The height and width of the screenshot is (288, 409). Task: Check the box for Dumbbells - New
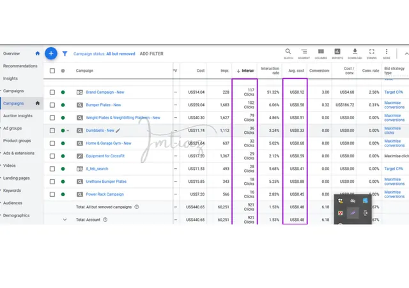(52, 131)
